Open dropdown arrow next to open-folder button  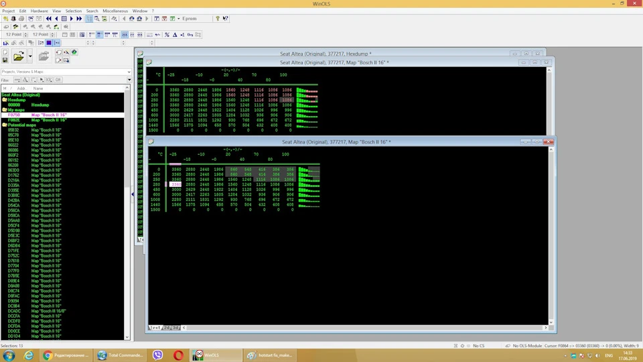[30, 56]
